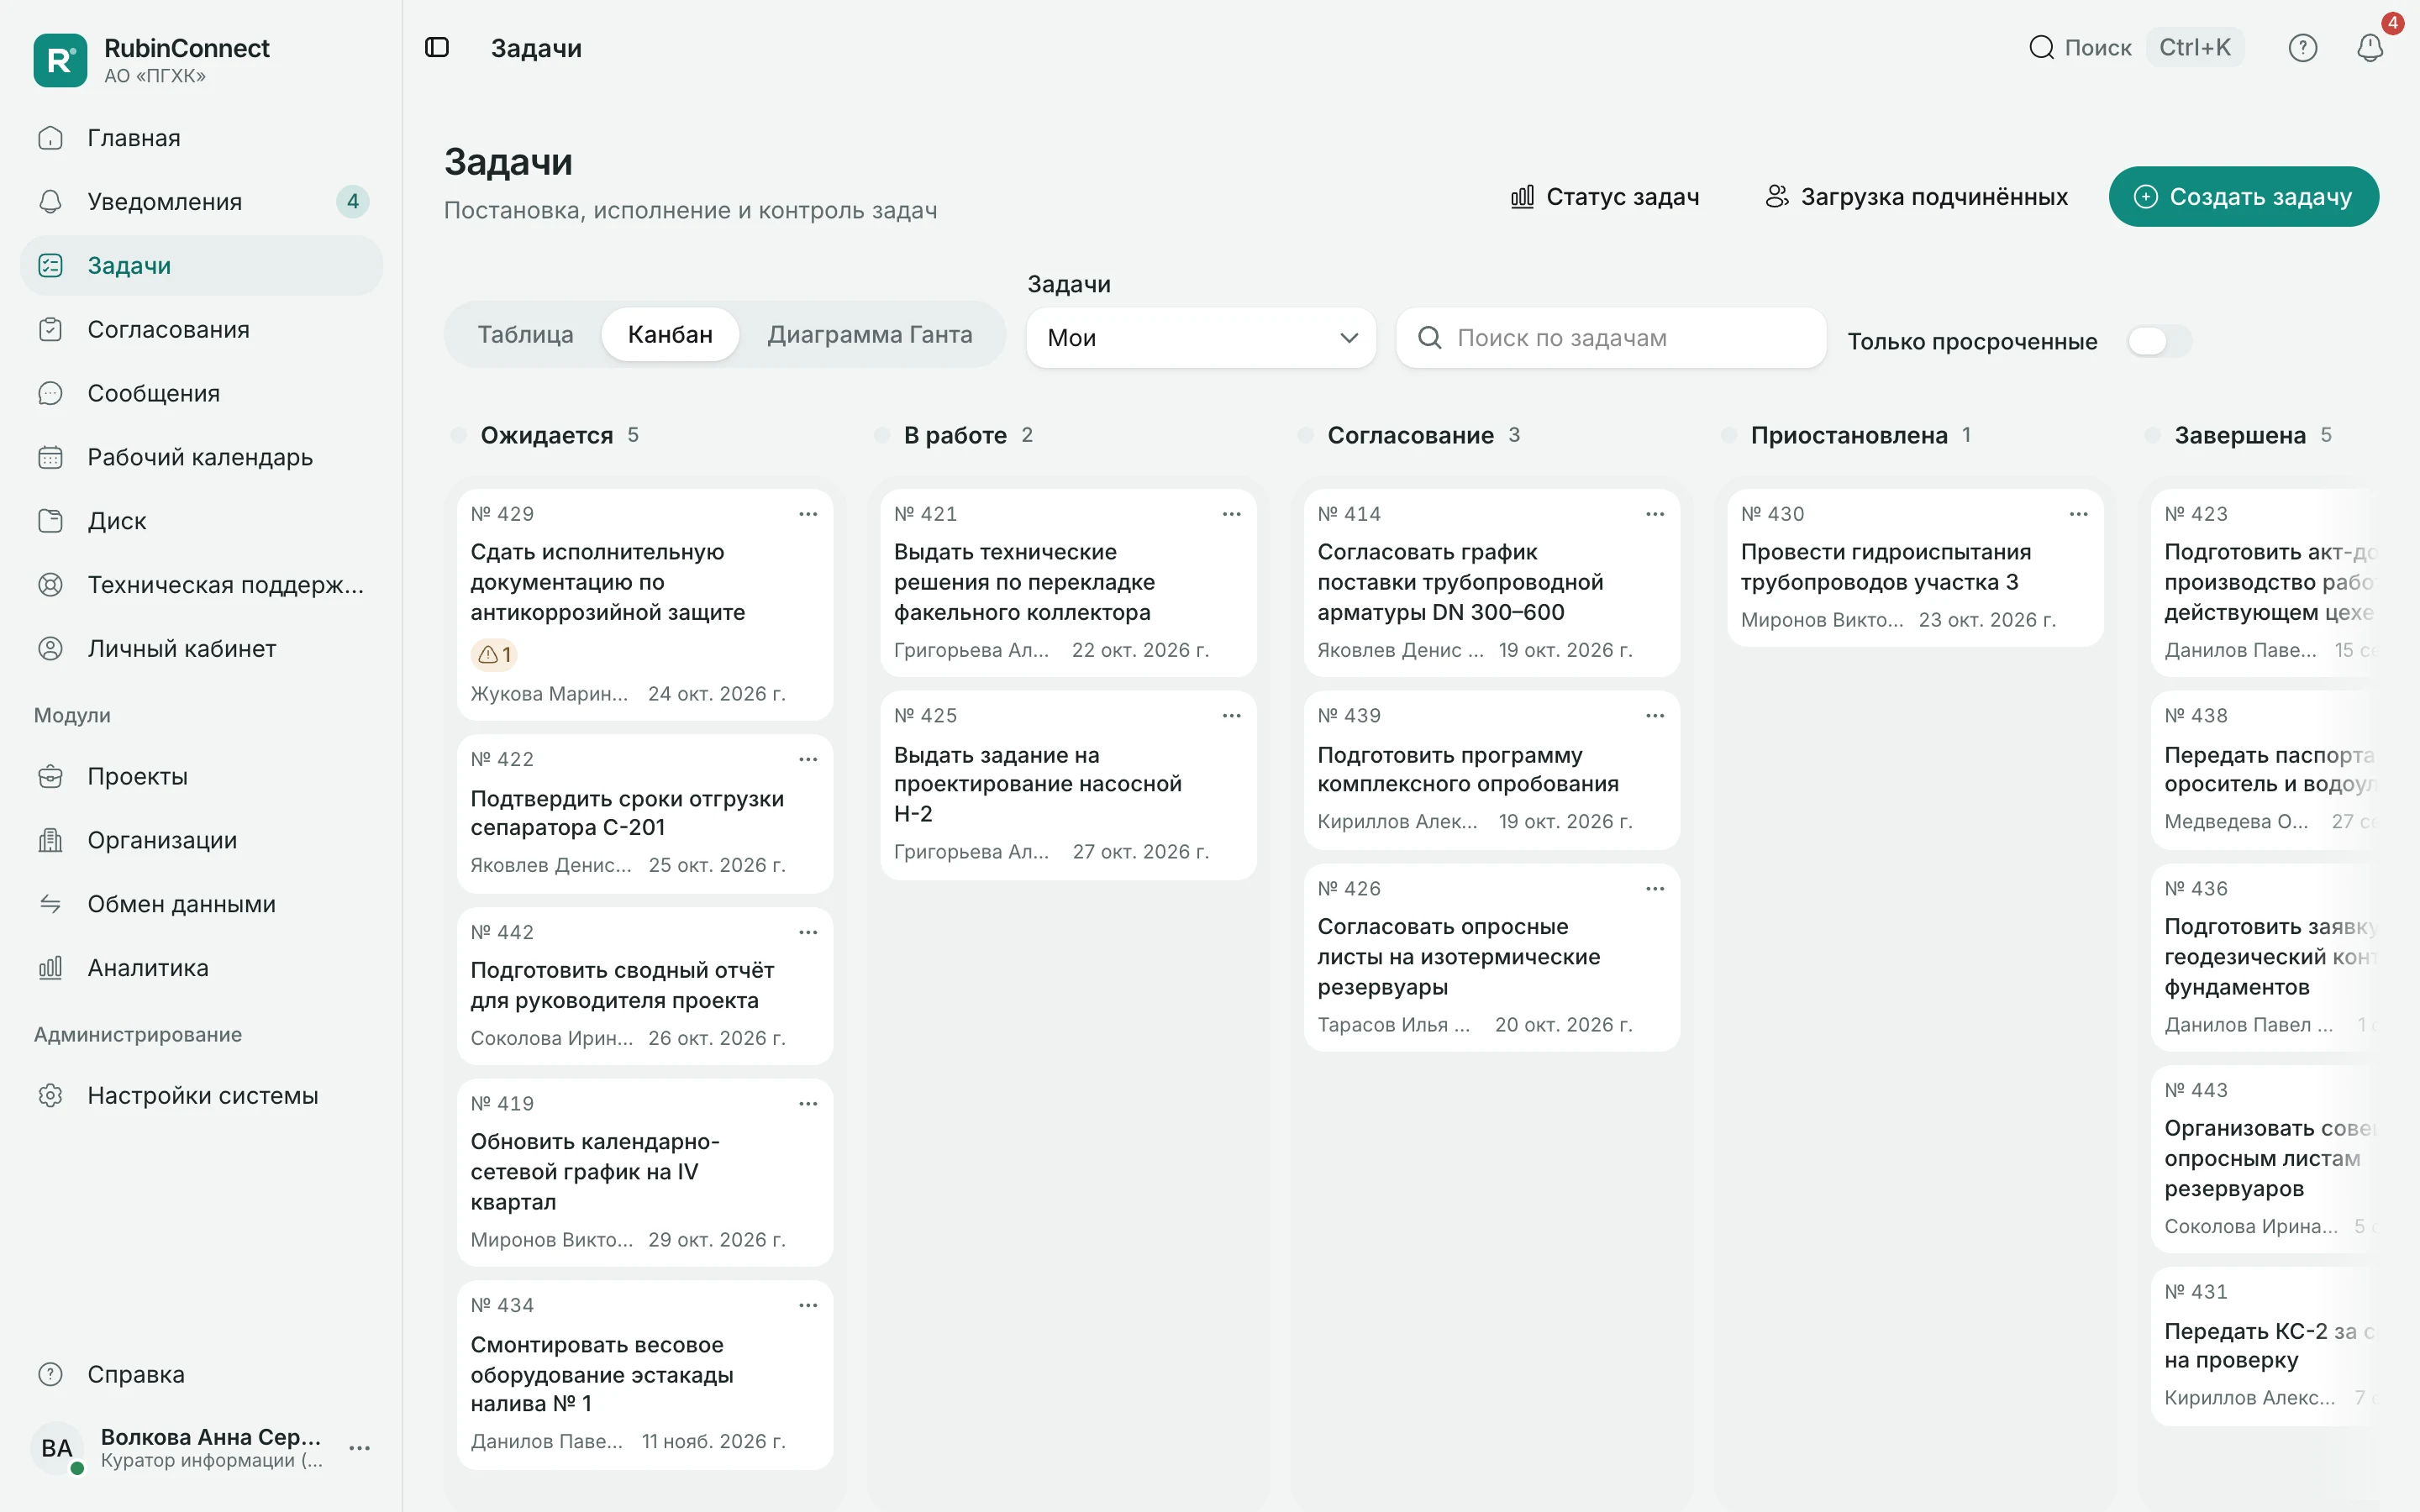
Task: Open Справка at the sidebar bottom
Action: point(202,1374)
